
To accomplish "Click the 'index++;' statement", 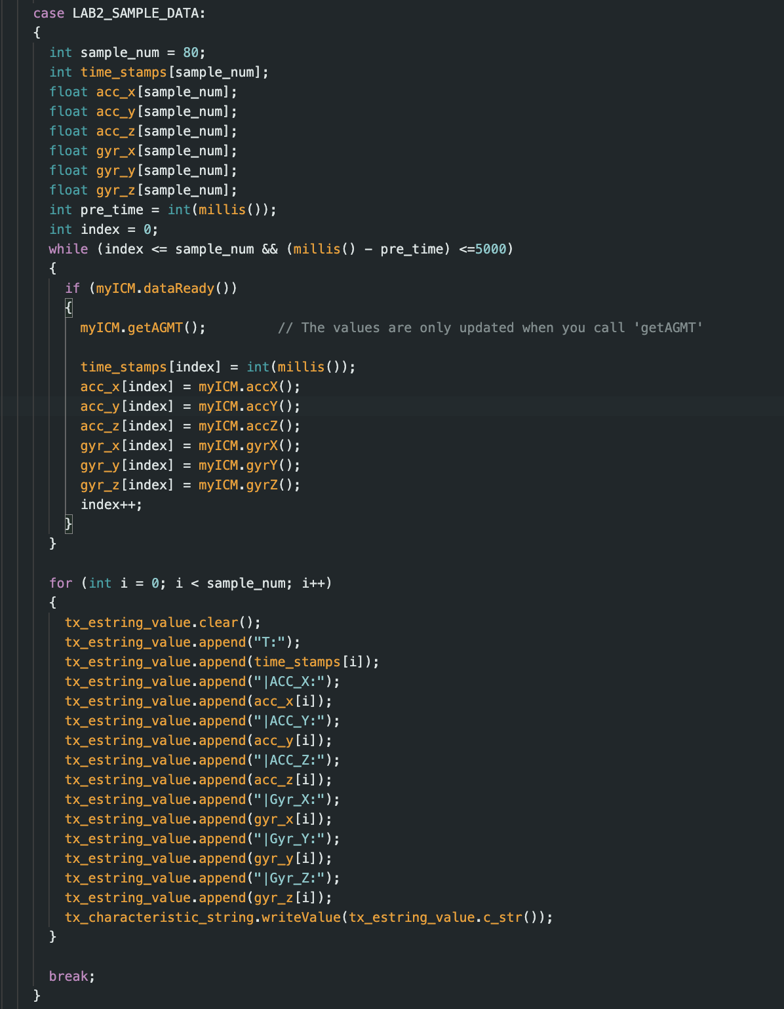I will tap(111, 504).
